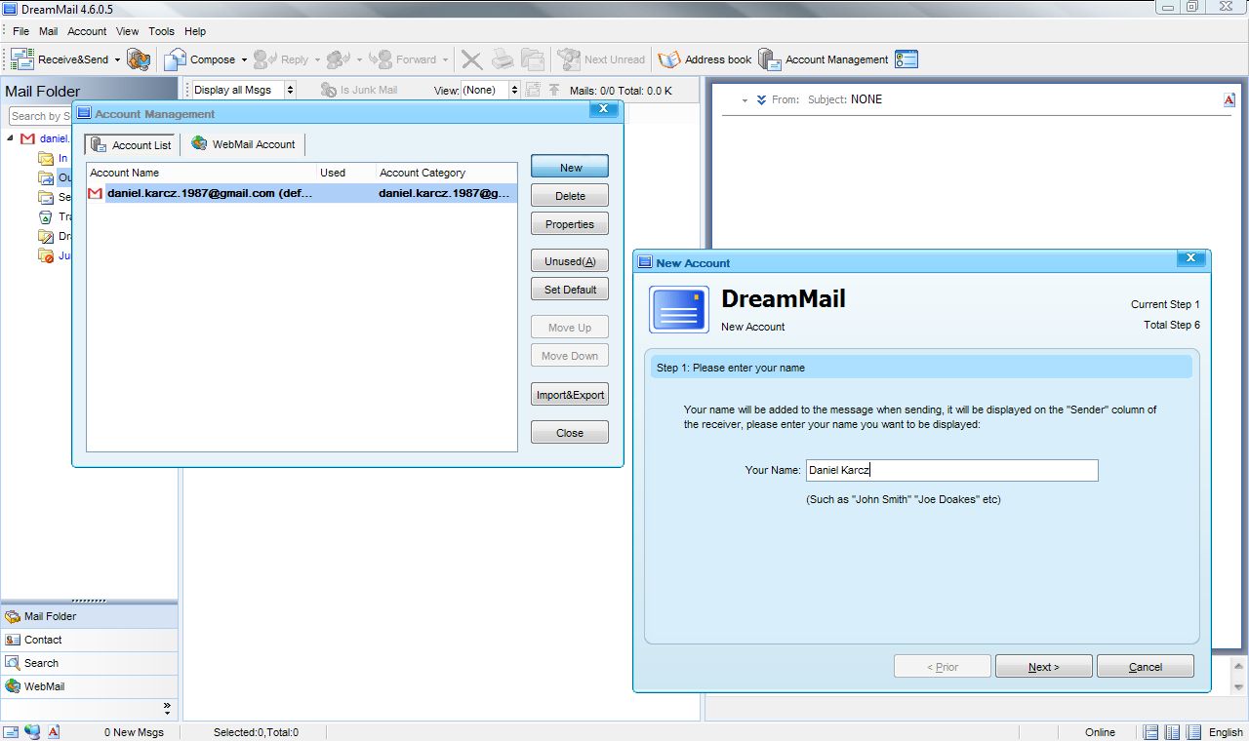Collapse the daniel account tree node
The height and width of the screenshot is (741, 1249).
pos(11,138)
